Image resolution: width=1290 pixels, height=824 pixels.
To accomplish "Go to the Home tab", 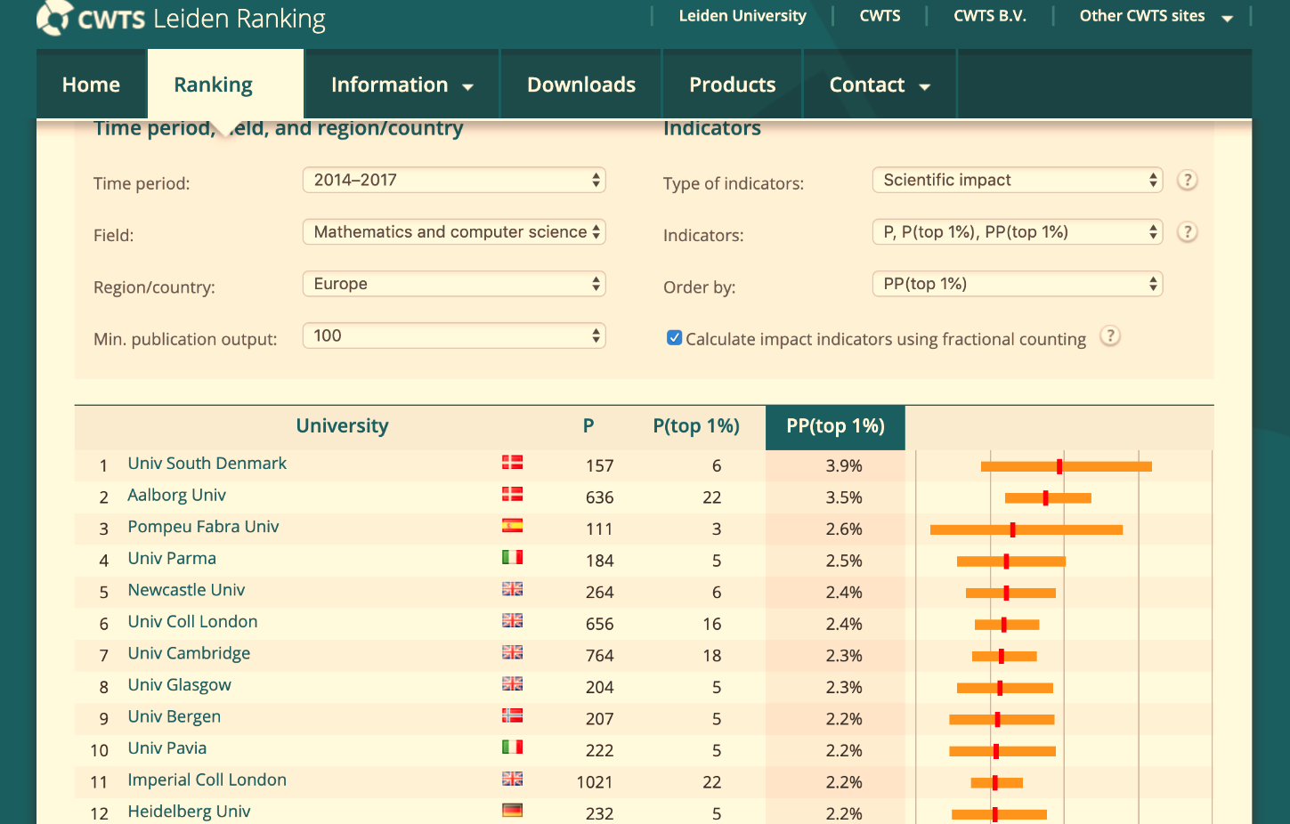I will (x=91, y=85).
